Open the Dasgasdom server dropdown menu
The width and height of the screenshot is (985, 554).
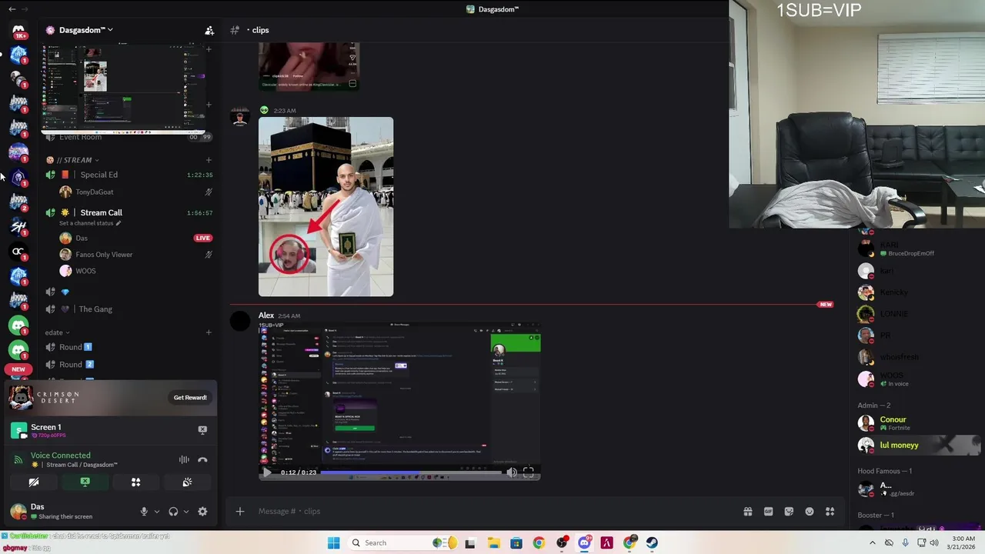pyautogui.click(x=85, y=30)
